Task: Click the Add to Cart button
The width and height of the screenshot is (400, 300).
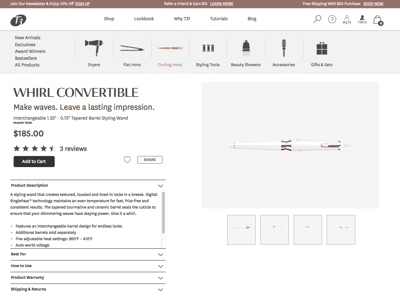Action: 34,161
